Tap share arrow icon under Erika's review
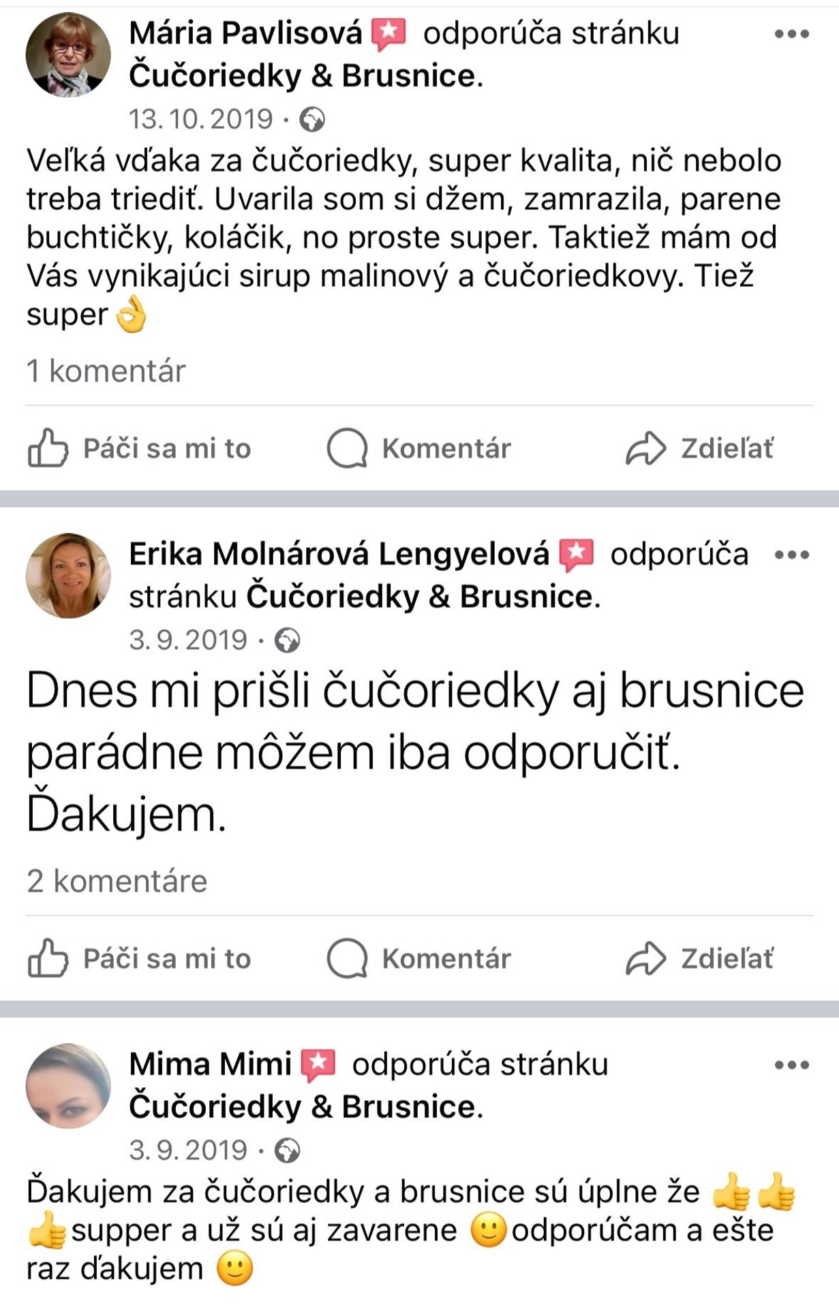Screen dimensions: 839x1308 pos(645,959)
